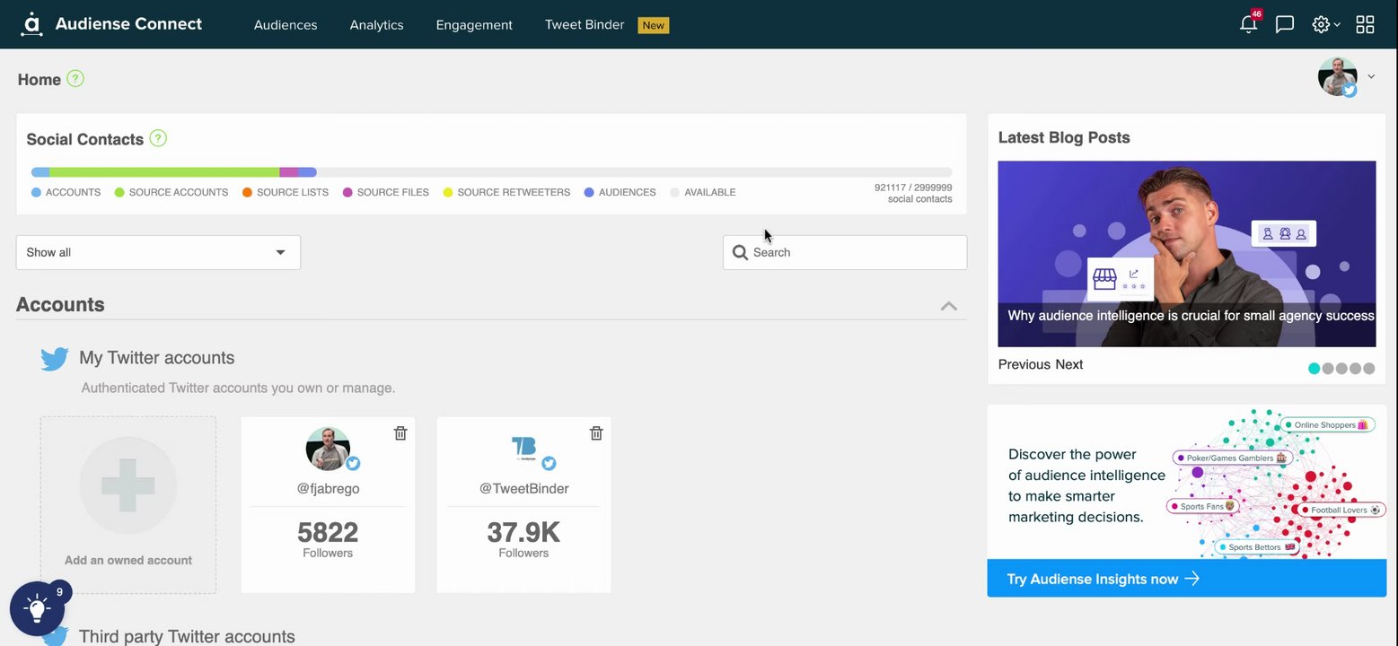
Task: Select the third blog carousel dot
Action: click(x=1341, y=368)
